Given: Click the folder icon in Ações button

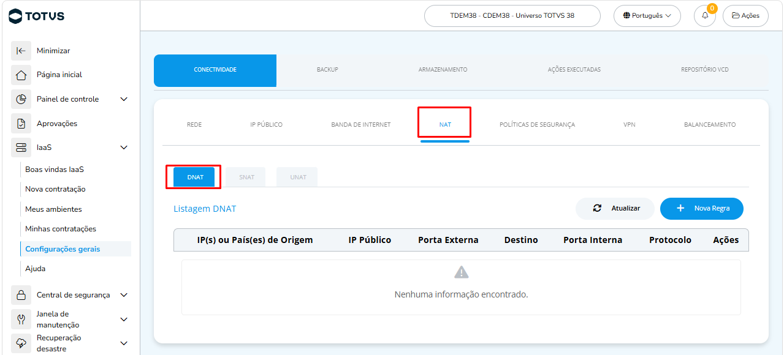Looking at the screenshot, I should [736, 16].
